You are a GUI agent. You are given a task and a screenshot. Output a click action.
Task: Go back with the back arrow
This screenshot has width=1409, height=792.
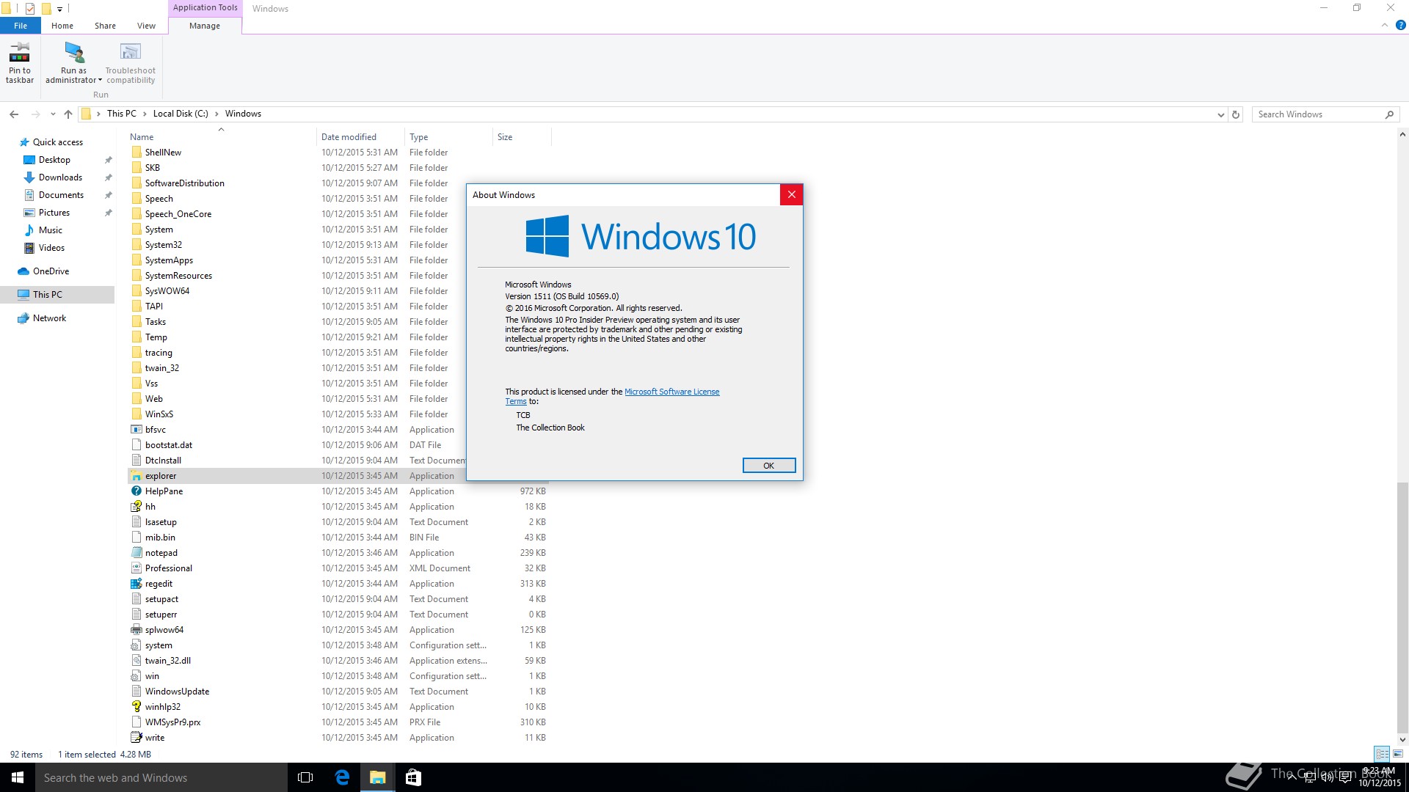pyautogui.click(x=14, y=114)
